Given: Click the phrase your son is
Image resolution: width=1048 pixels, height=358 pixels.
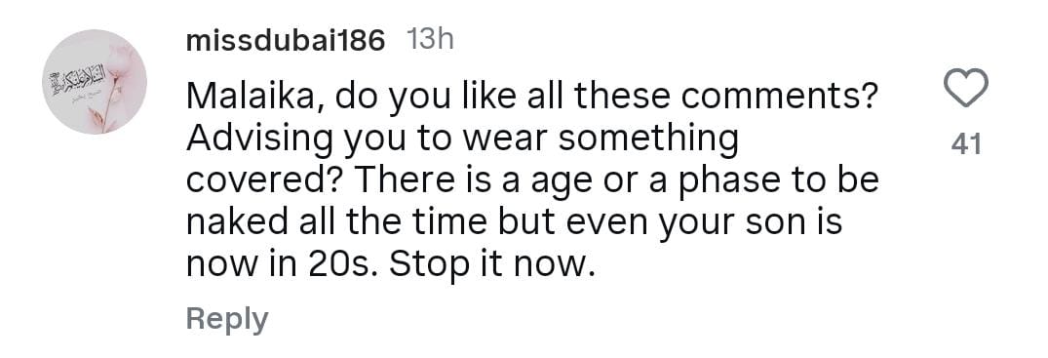Looking at the screenshot, I should [x=750, y=224].
